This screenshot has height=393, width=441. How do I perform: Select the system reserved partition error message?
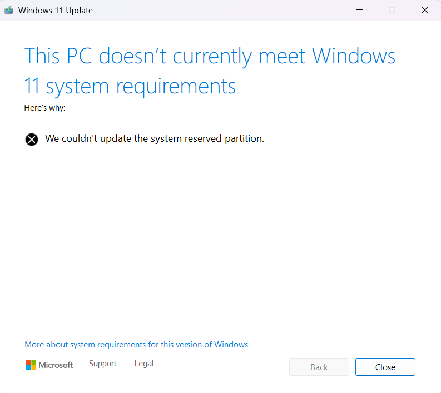pyautogui.click(x=155, y=138)
